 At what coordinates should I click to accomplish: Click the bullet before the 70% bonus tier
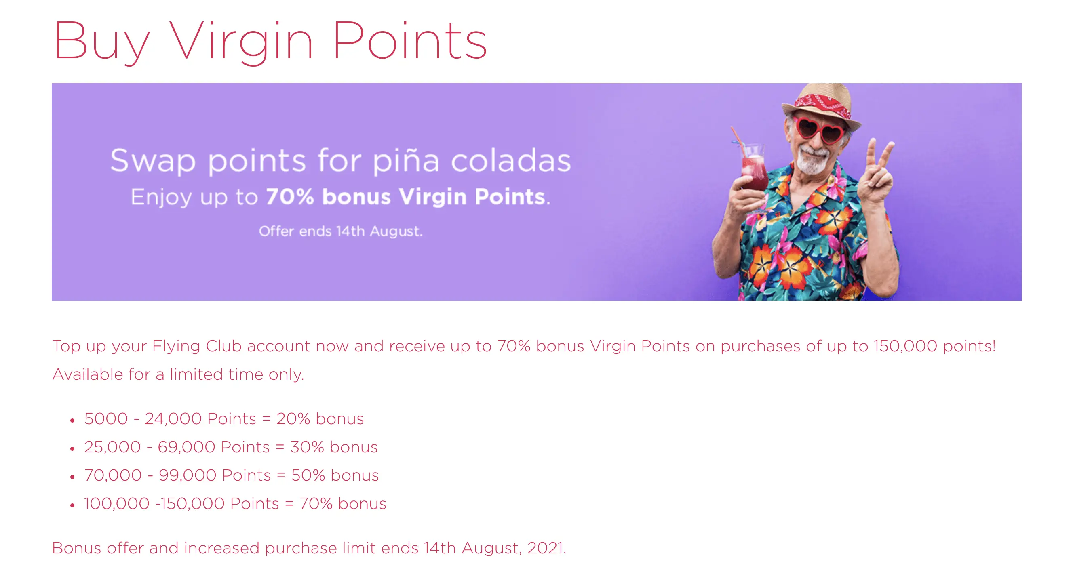tap(72, 505)
